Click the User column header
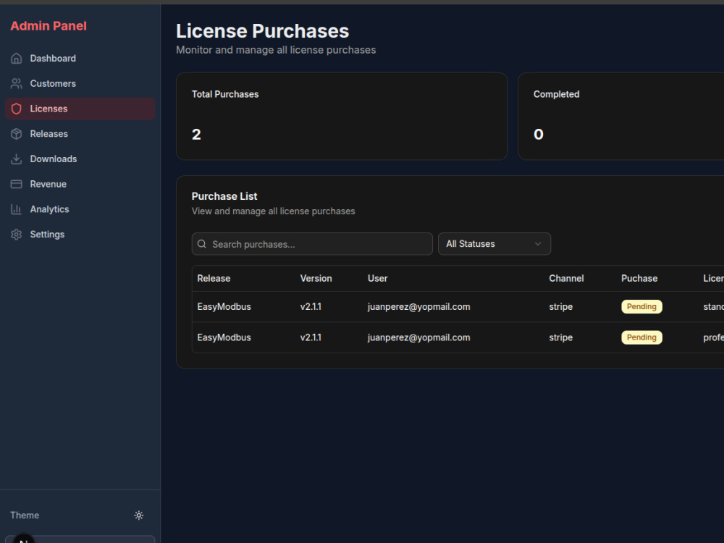Image resolution: width=724 pixels, height=543 pixels. pos(378,279)
